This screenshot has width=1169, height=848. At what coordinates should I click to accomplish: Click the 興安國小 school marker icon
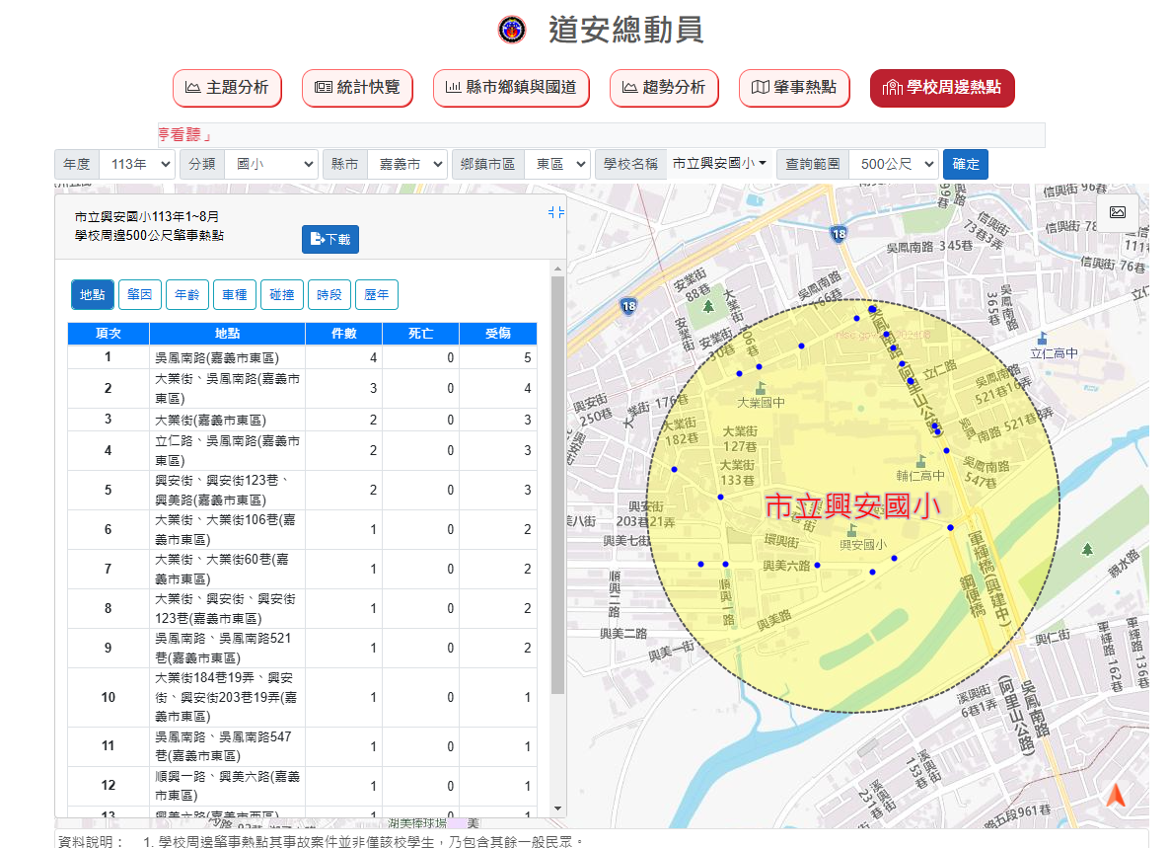tap(852, 530)
